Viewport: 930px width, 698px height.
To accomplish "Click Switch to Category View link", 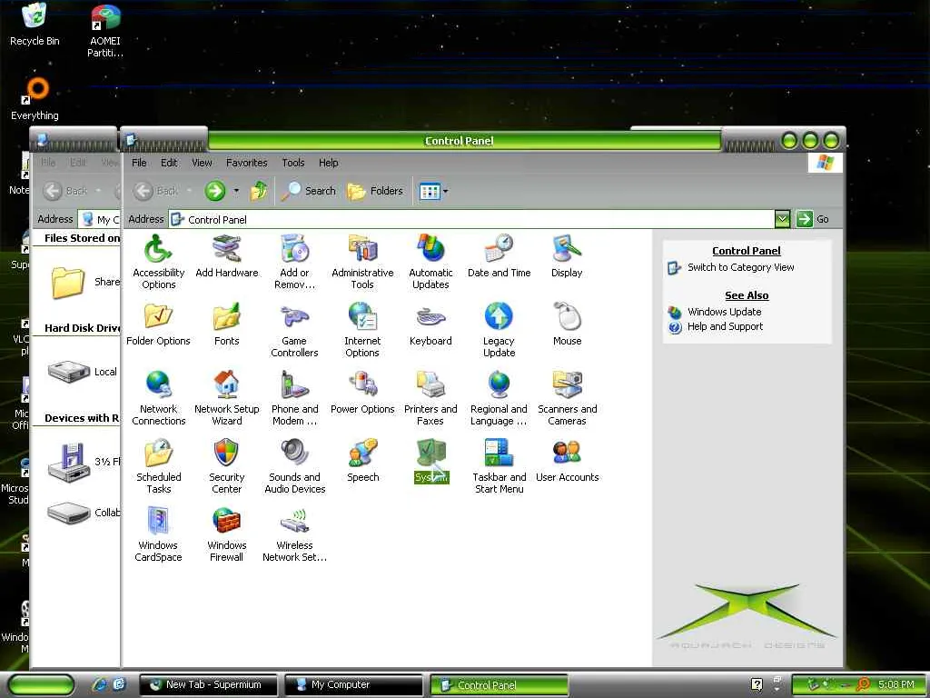I will 740,268.
